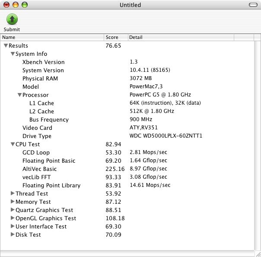Select the vecLib FFT row
The image size is (261, 257).
(127, 177)
